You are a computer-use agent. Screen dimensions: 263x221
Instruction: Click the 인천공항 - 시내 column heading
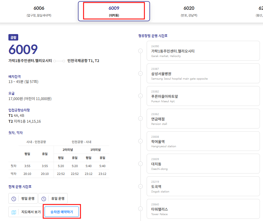82,142
